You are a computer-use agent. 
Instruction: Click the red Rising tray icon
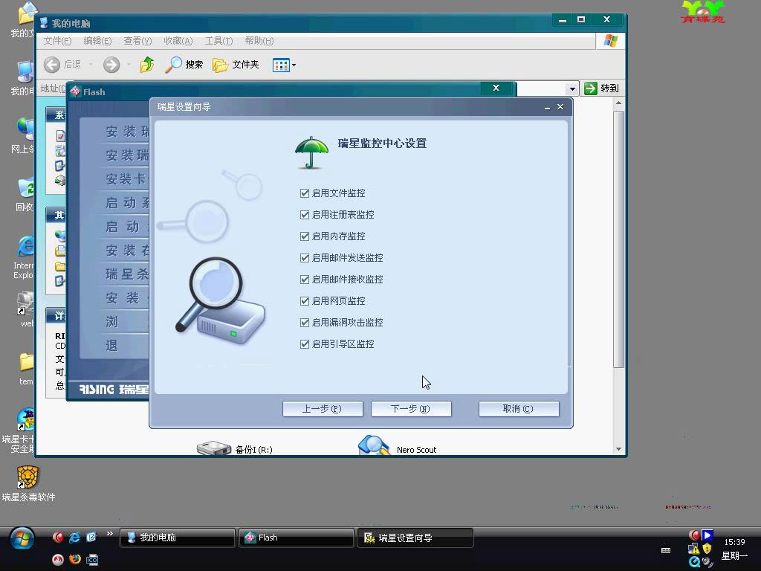694,535
